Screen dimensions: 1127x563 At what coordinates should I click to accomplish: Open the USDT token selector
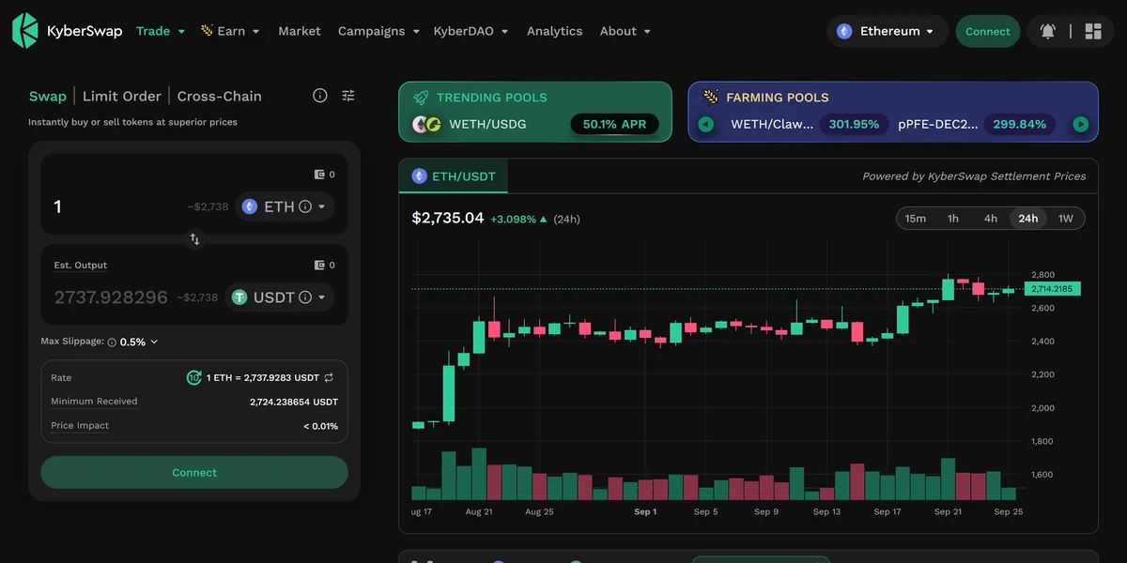point(279,297)
